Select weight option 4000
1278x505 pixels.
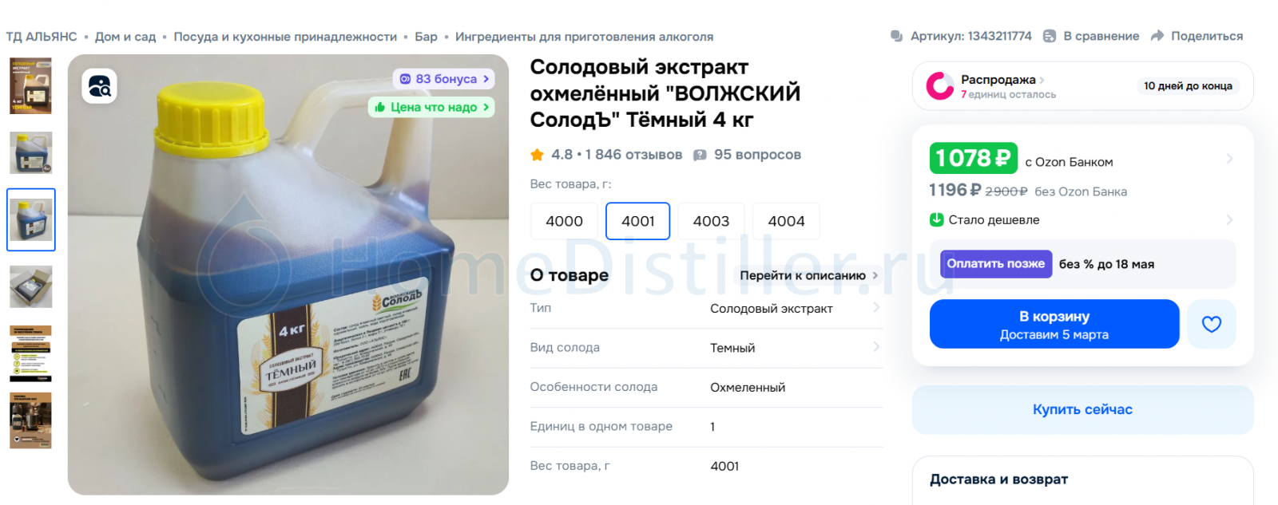(x=564, y=221)
